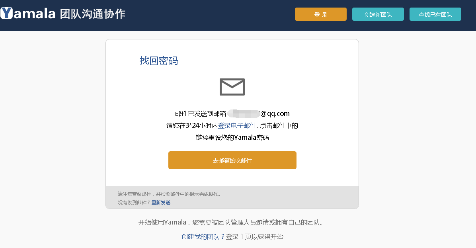
Task: Follow the 登录电子邮件 link
Action: [x=237, y=126]
